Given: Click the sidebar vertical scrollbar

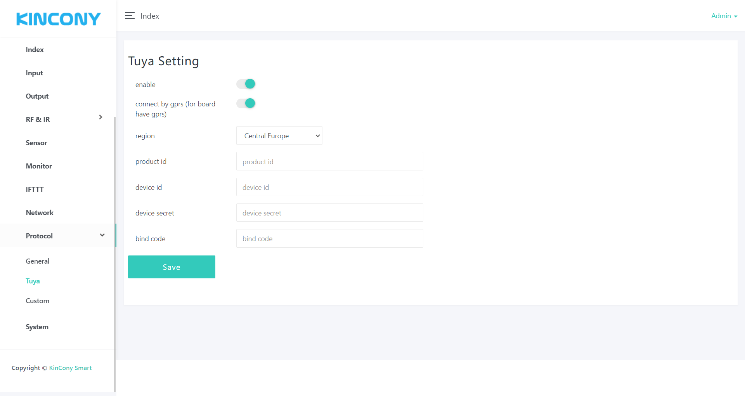Looking at the screenshot, I should click(x=115, y=252).
